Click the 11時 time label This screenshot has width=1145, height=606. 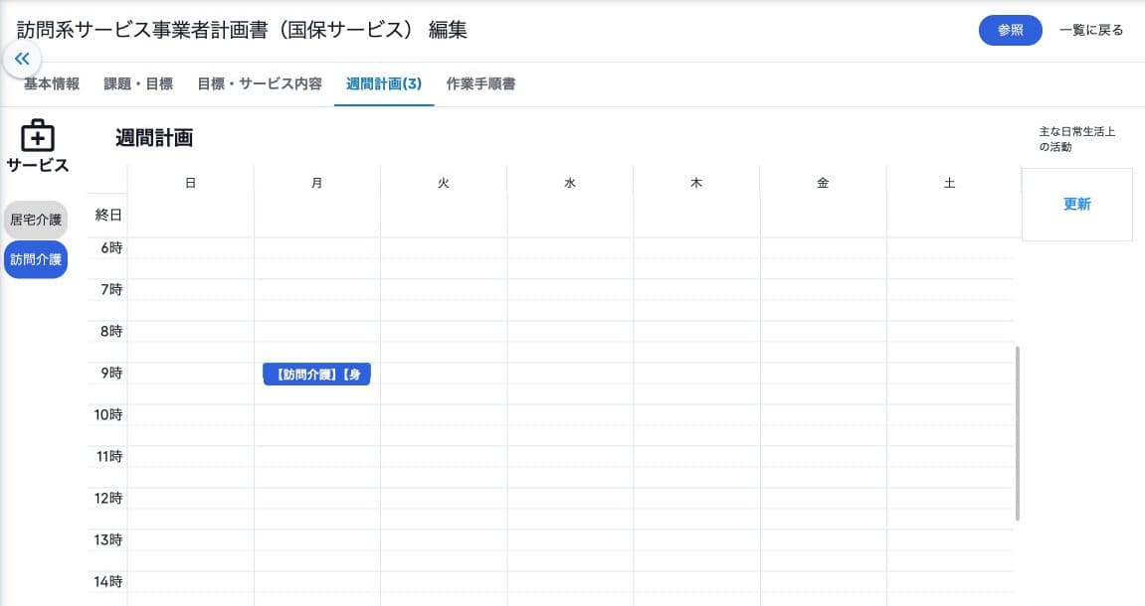[109, 457]
